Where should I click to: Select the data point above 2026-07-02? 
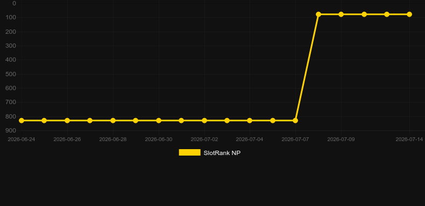point(204,120)
